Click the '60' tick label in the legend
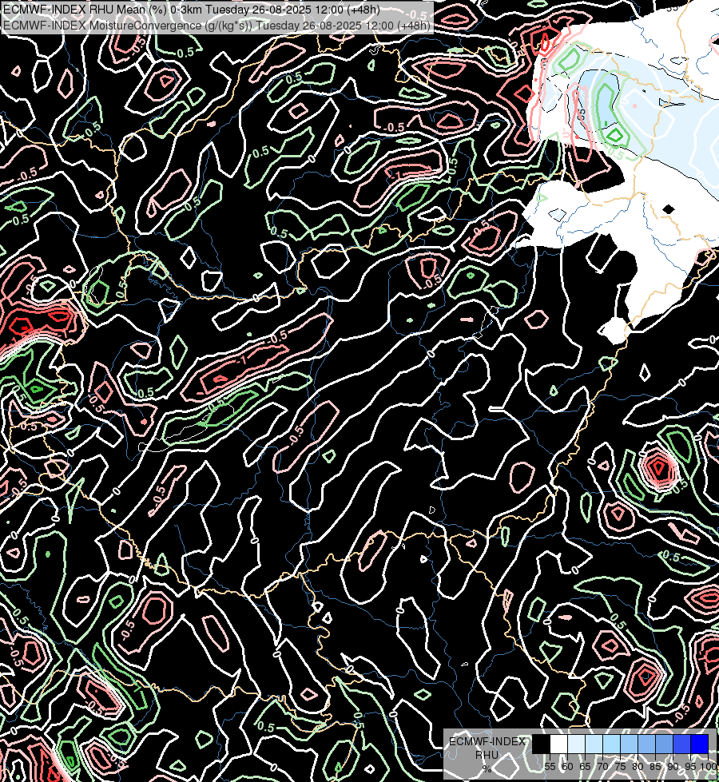This screenshot has width=719, height=782. [x=567, y=767]
